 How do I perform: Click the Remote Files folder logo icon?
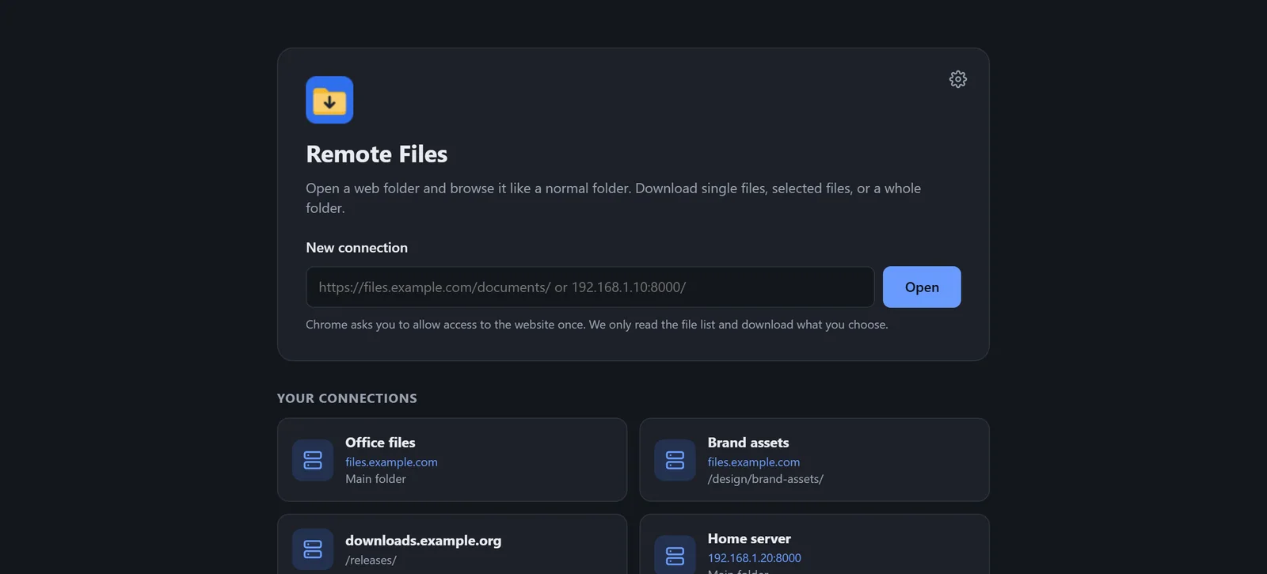[x=329, y=100]
